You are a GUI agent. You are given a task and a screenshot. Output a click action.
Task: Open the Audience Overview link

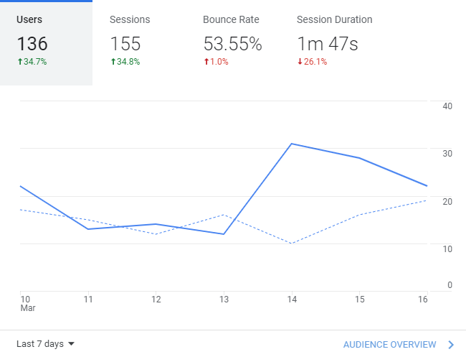click(389, 345)
